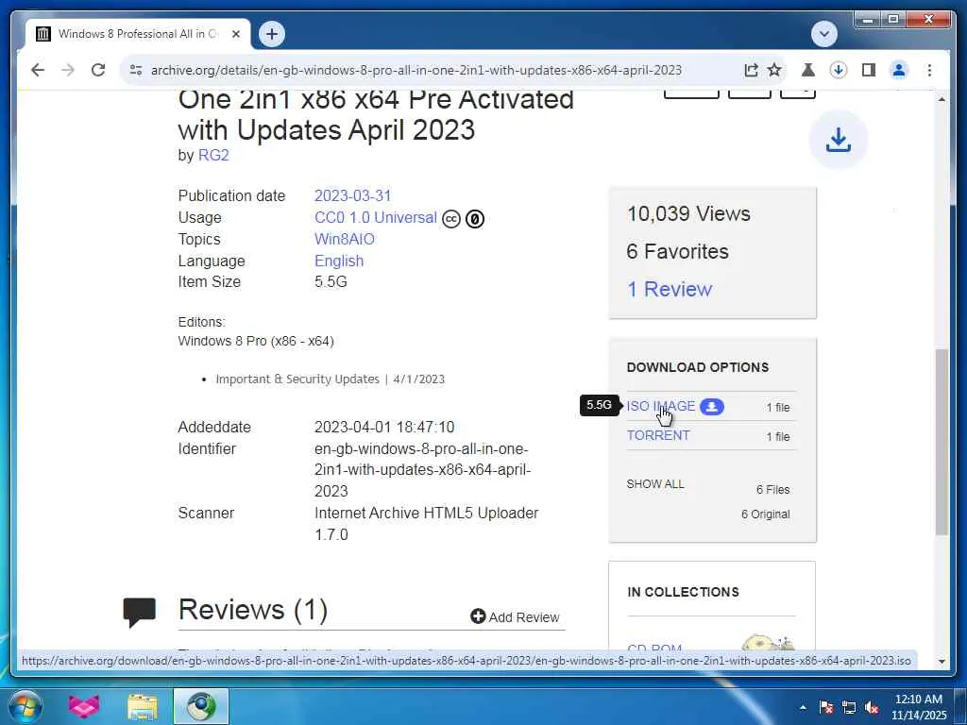967x725 pixels.
Task: Click the Windows 8 Pro (x86 - x64) text
Action: point(256,341)
